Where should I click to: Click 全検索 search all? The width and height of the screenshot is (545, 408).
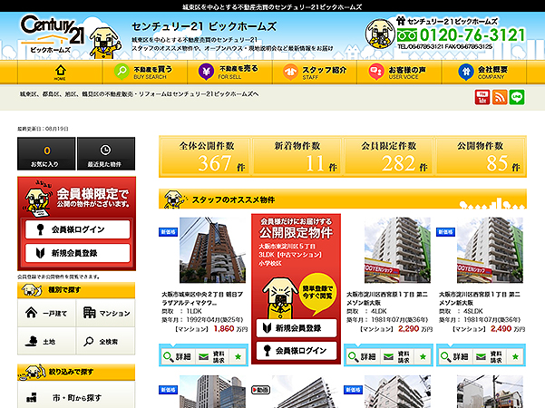point(106,341)
